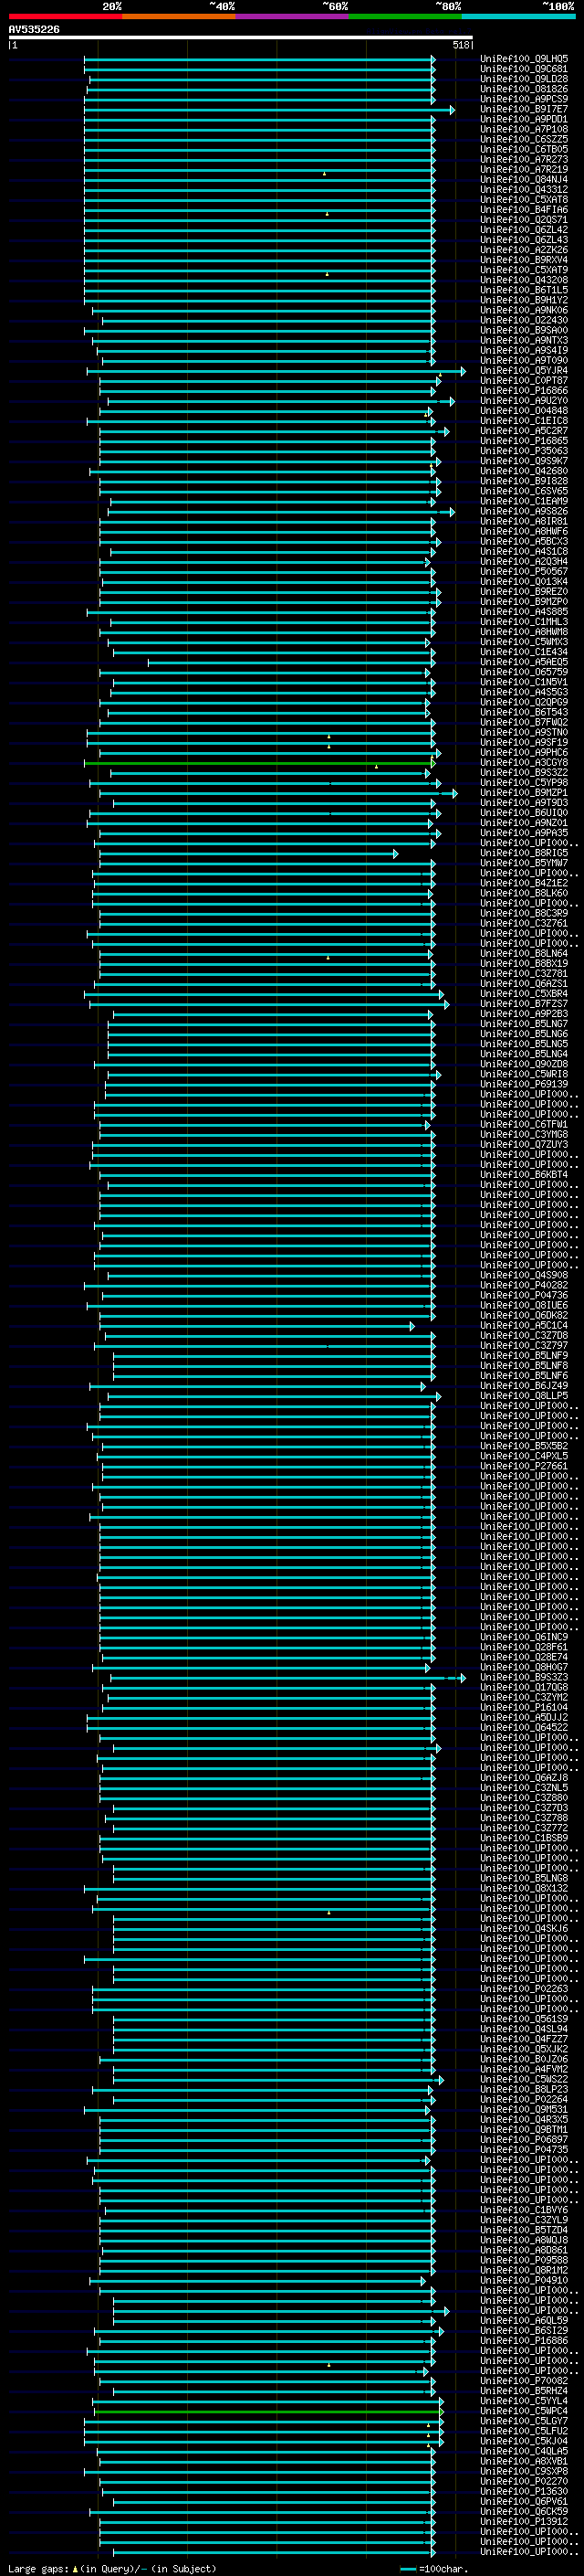Open hit UniRef100_Q9LD28
584x2576 pixels.
(x=524, y=79)
